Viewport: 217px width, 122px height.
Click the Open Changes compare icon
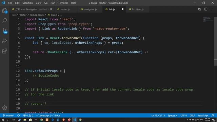199,9
